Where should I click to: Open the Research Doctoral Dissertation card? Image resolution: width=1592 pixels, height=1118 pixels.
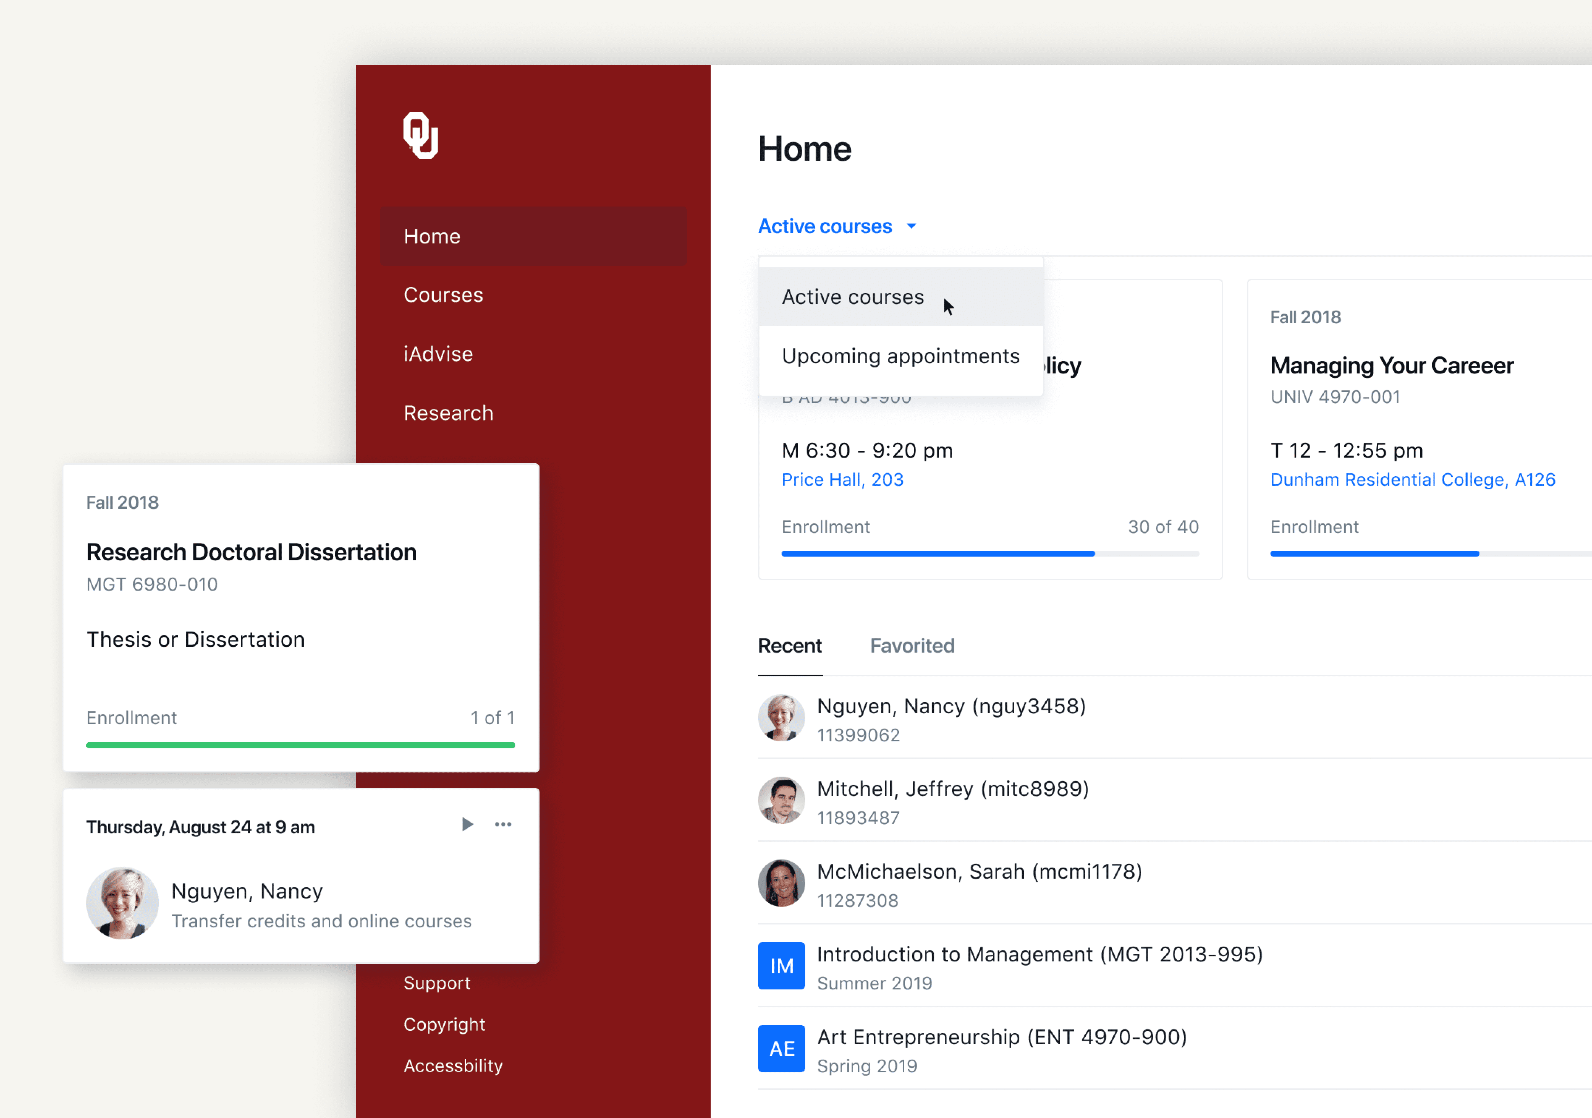251,552
